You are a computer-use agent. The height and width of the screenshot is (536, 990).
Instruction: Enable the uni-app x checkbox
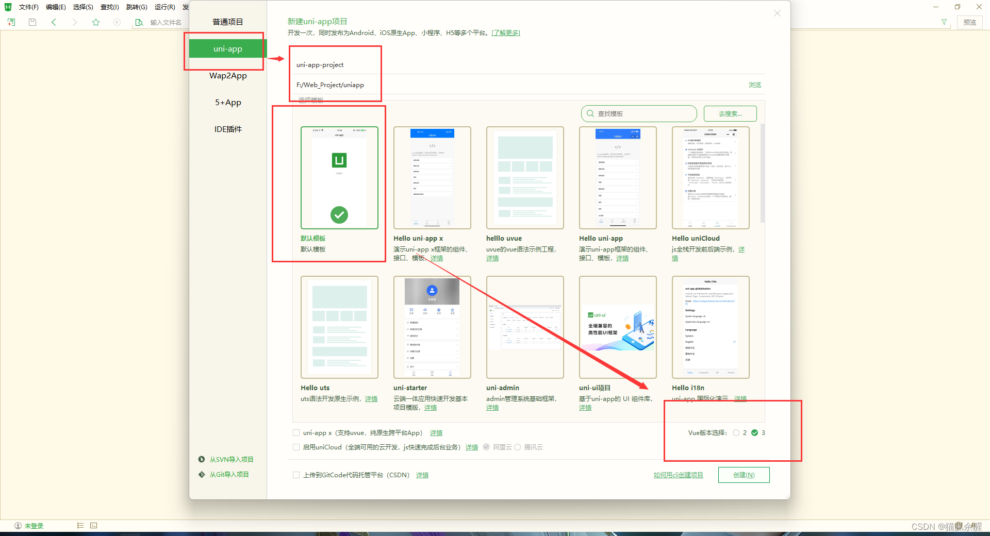pyautogui.click(x=296, y=433)
